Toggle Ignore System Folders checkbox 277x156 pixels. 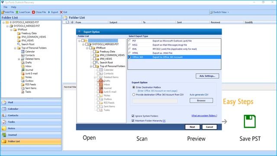coord(133,116)
